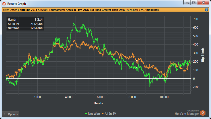Click the All-In EV value 213,96bb

(x=35, y=24)
